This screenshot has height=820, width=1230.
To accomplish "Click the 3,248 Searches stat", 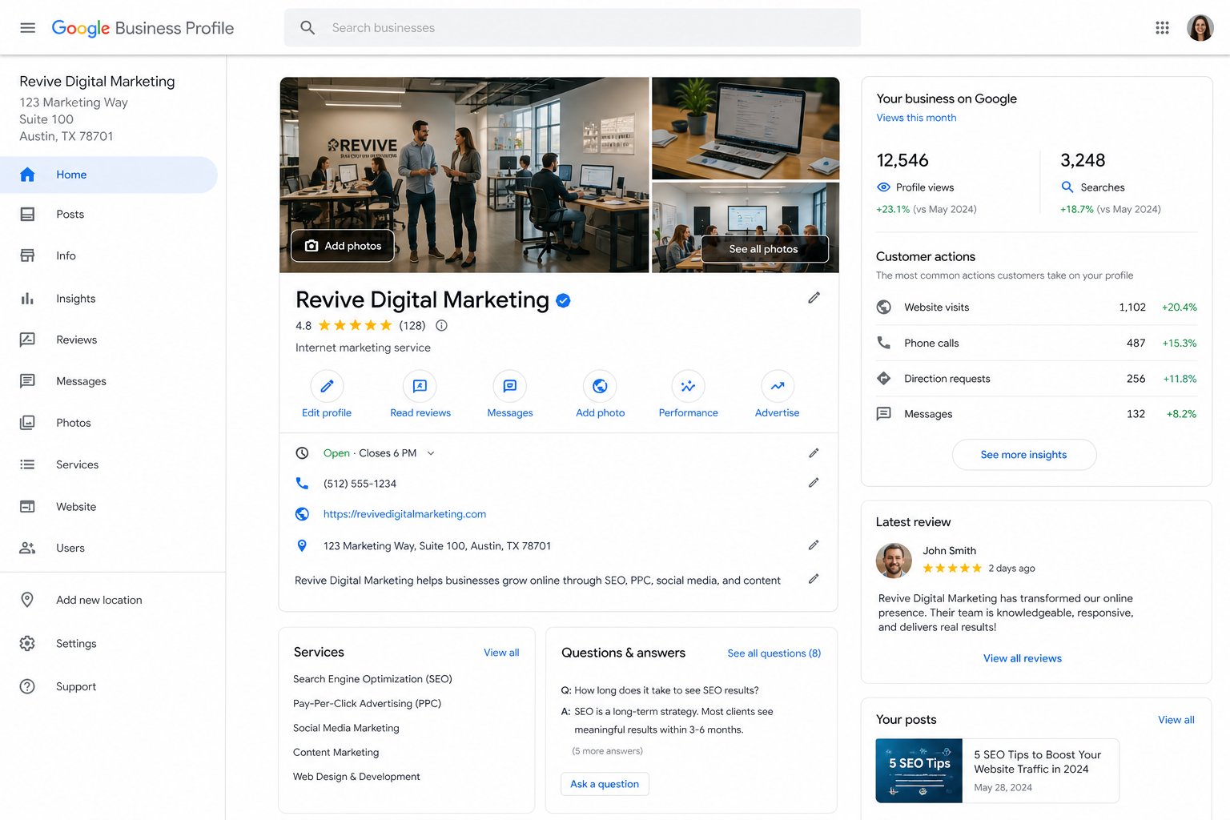I will (1111, 183).
